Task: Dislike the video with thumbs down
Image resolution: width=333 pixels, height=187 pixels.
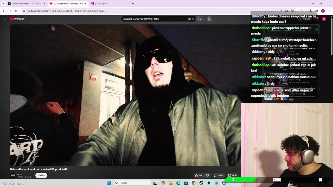Action: [207, 175]
